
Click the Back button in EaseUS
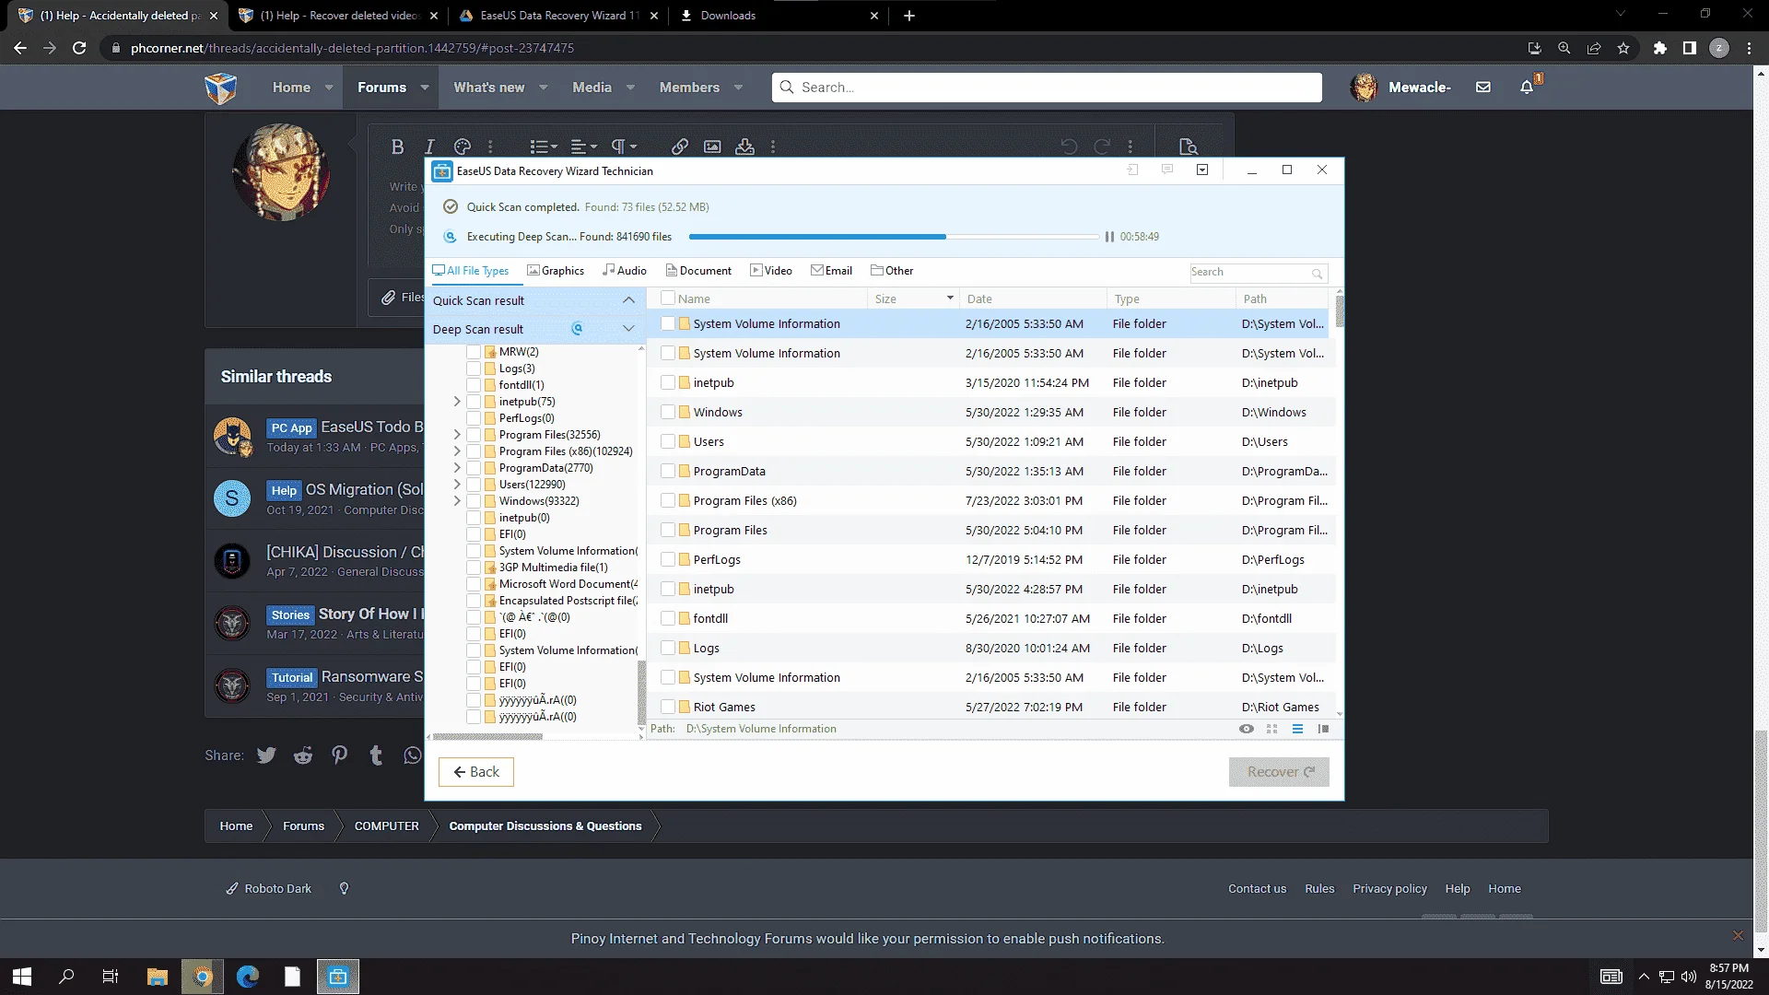(476, 772)
